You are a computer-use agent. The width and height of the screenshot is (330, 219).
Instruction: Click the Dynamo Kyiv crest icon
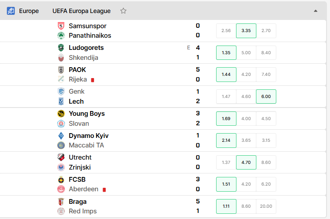61,136
